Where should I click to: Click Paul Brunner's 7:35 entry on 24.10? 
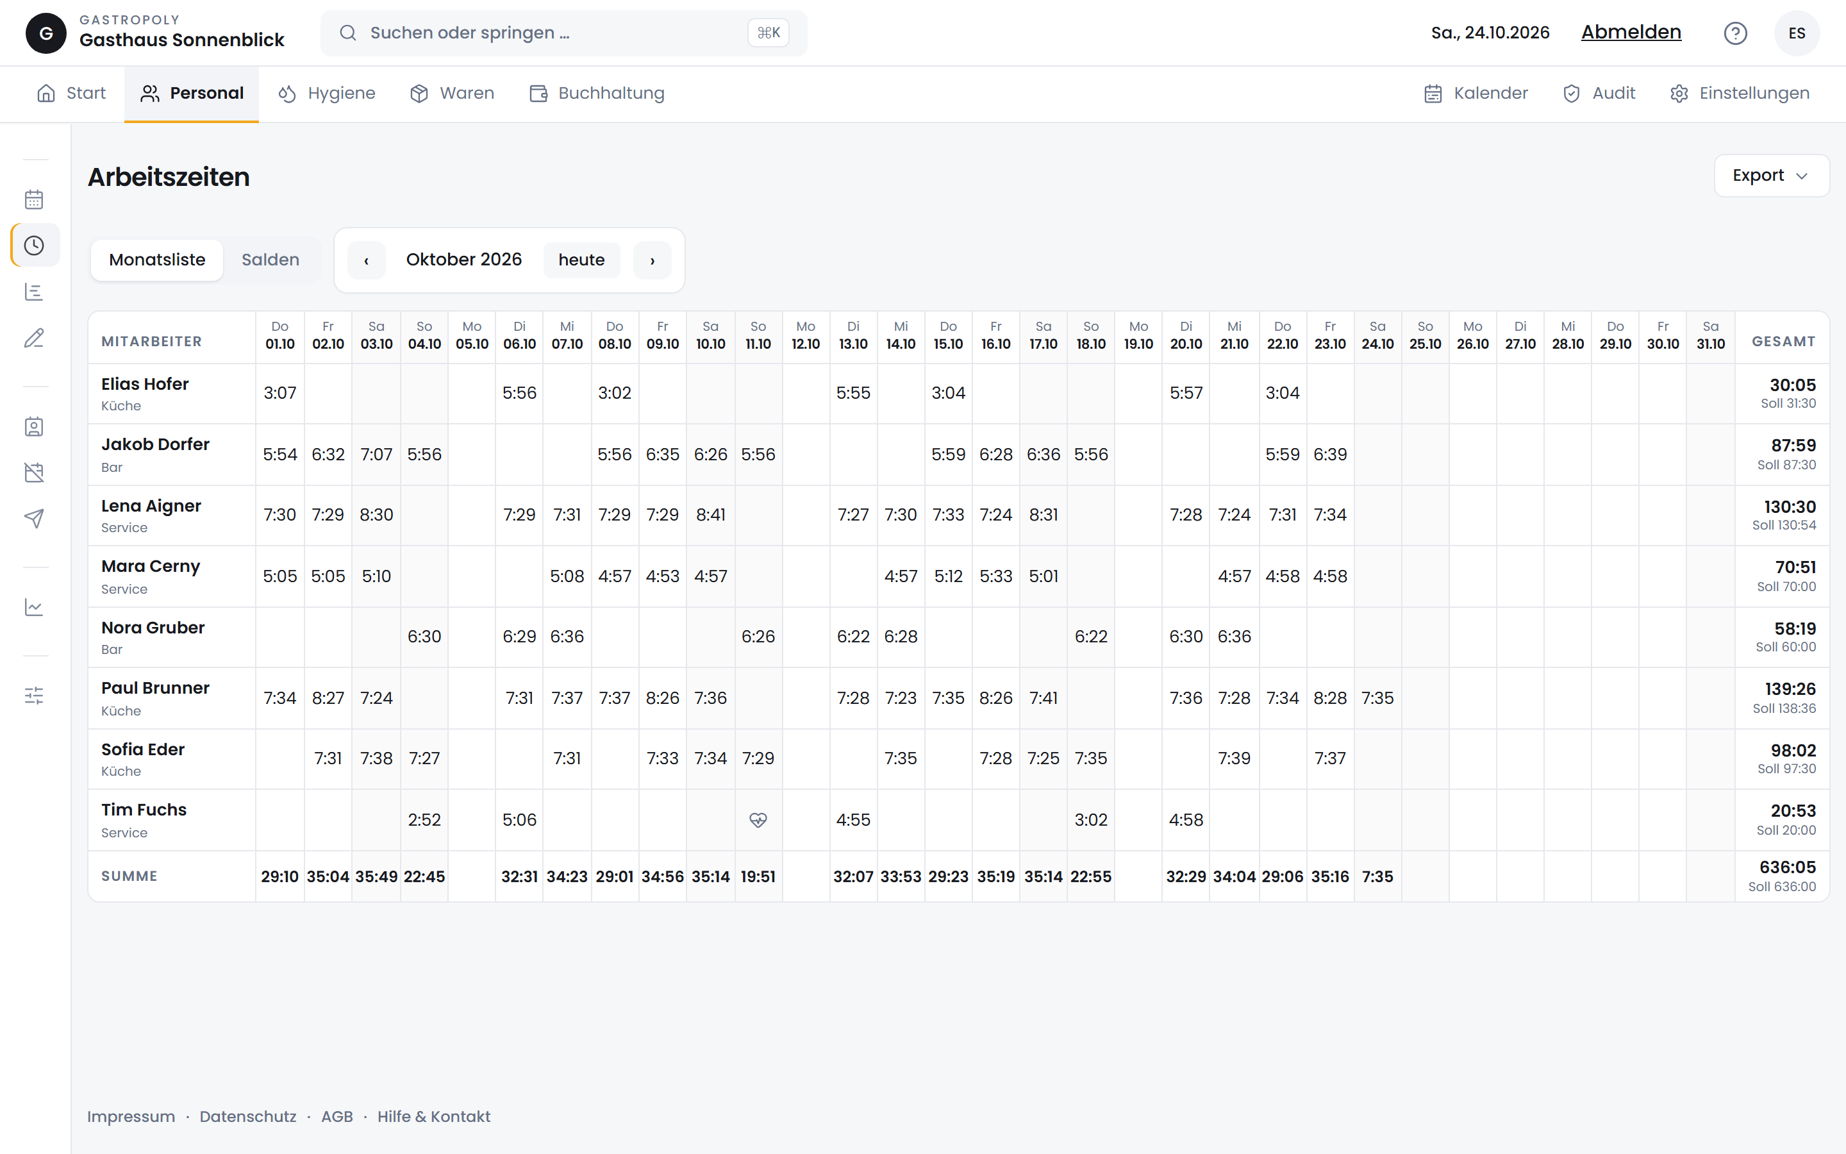click(1377, 698)
